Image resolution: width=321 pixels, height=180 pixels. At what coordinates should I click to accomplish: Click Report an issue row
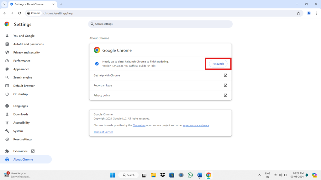coord(160,85)
